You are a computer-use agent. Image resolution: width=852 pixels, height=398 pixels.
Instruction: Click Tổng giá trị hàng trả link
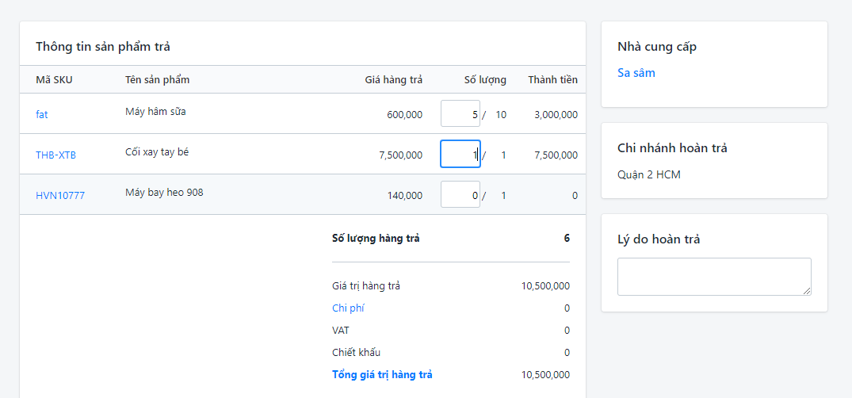coord(382,375)
